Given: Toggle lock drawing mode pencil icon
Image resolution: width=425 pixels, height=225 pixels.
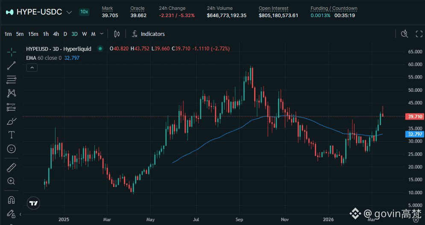Looking at the screenshot, I should tap(11, 214).
